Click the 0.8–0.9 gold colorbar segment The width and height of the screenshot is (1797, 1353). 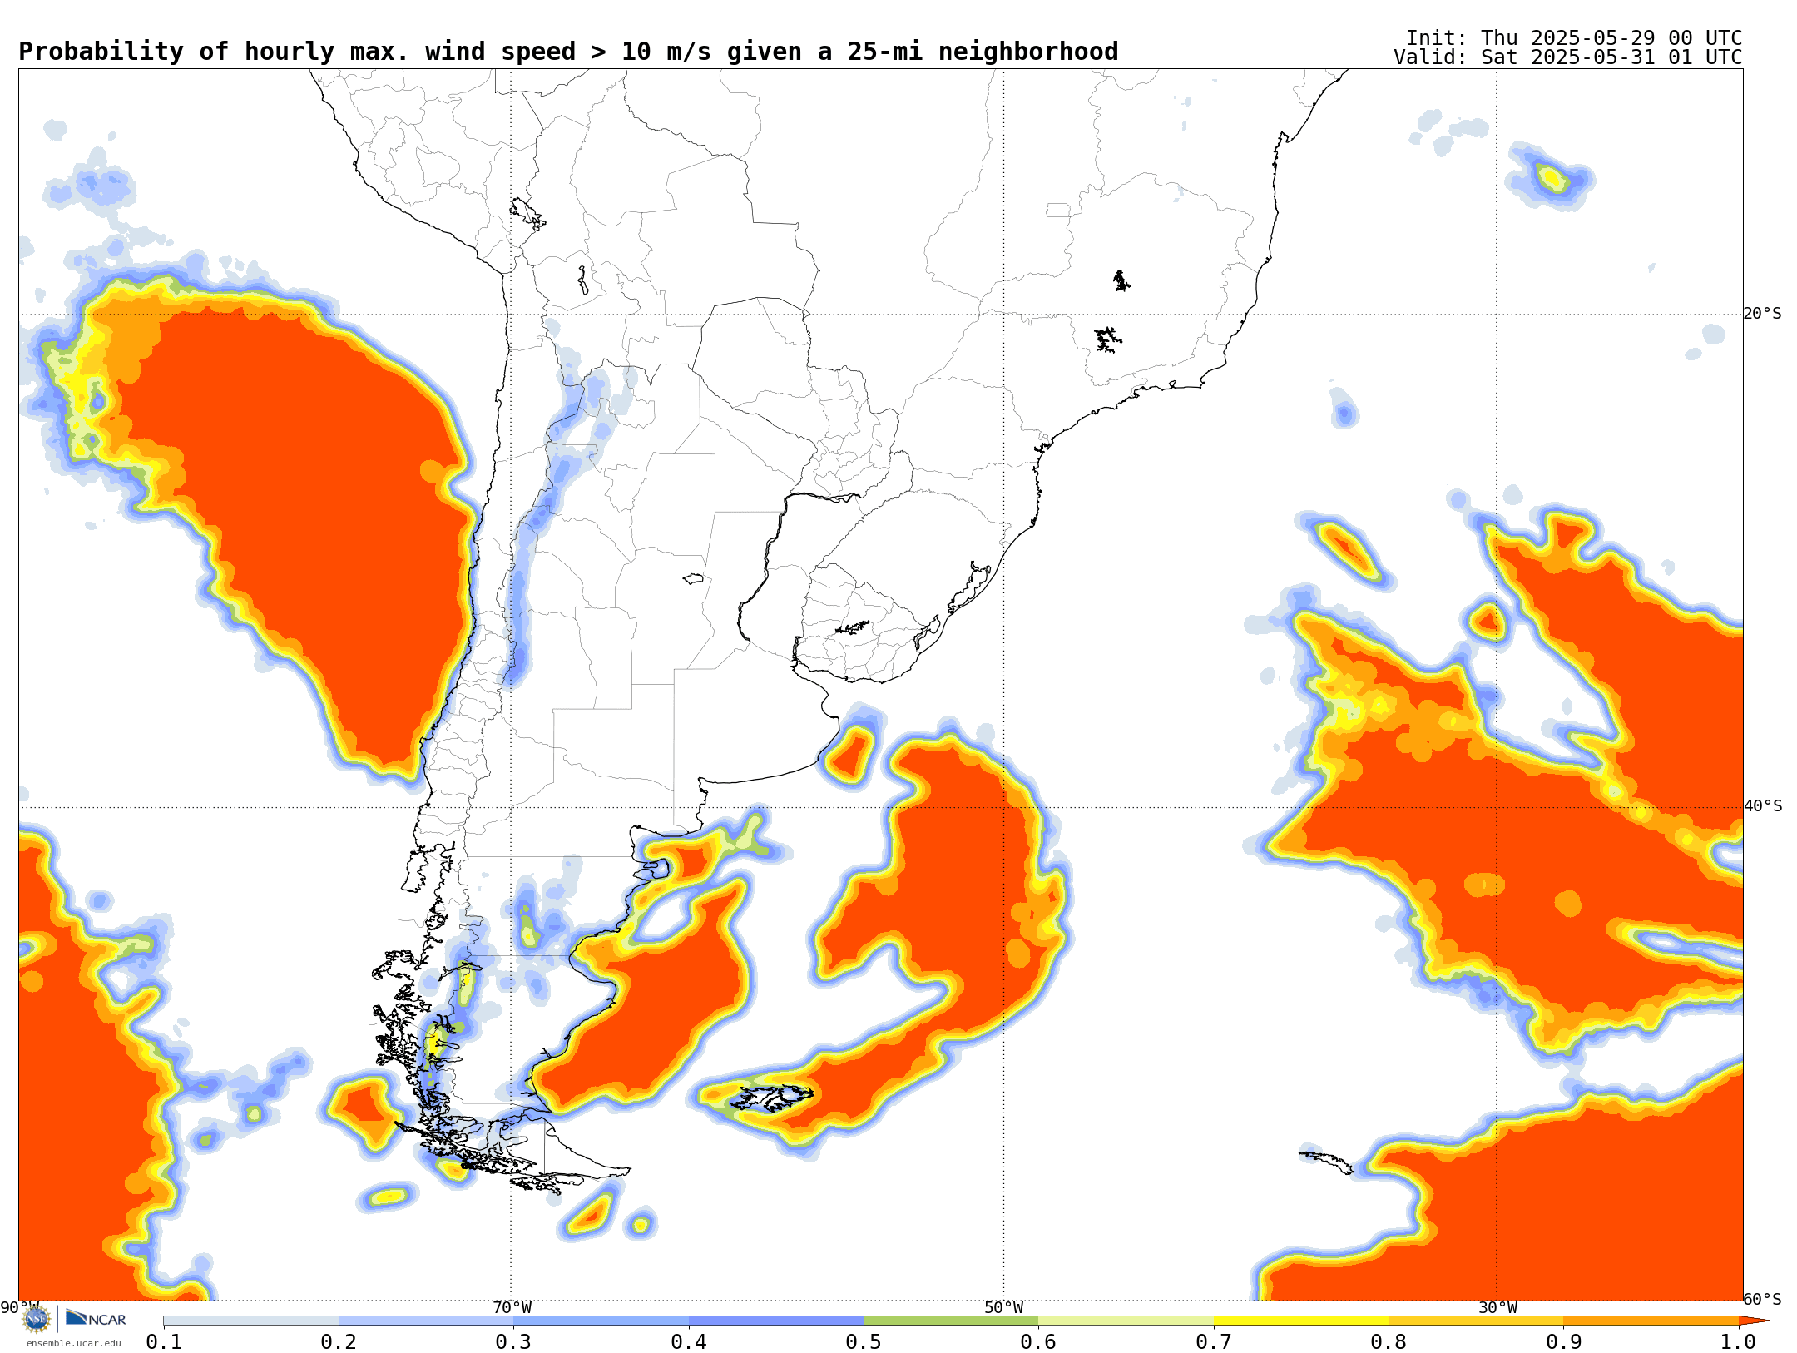point(1476,1321)
